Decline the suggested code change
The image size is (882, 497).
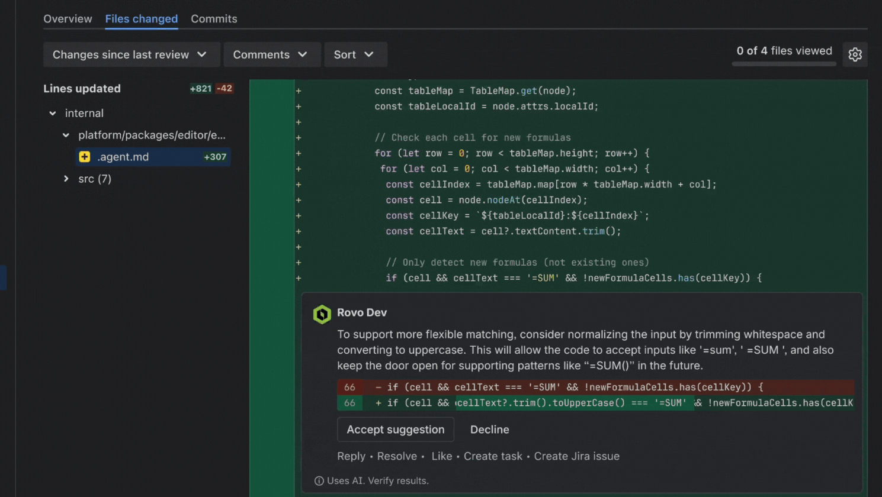tap(489, 430)
